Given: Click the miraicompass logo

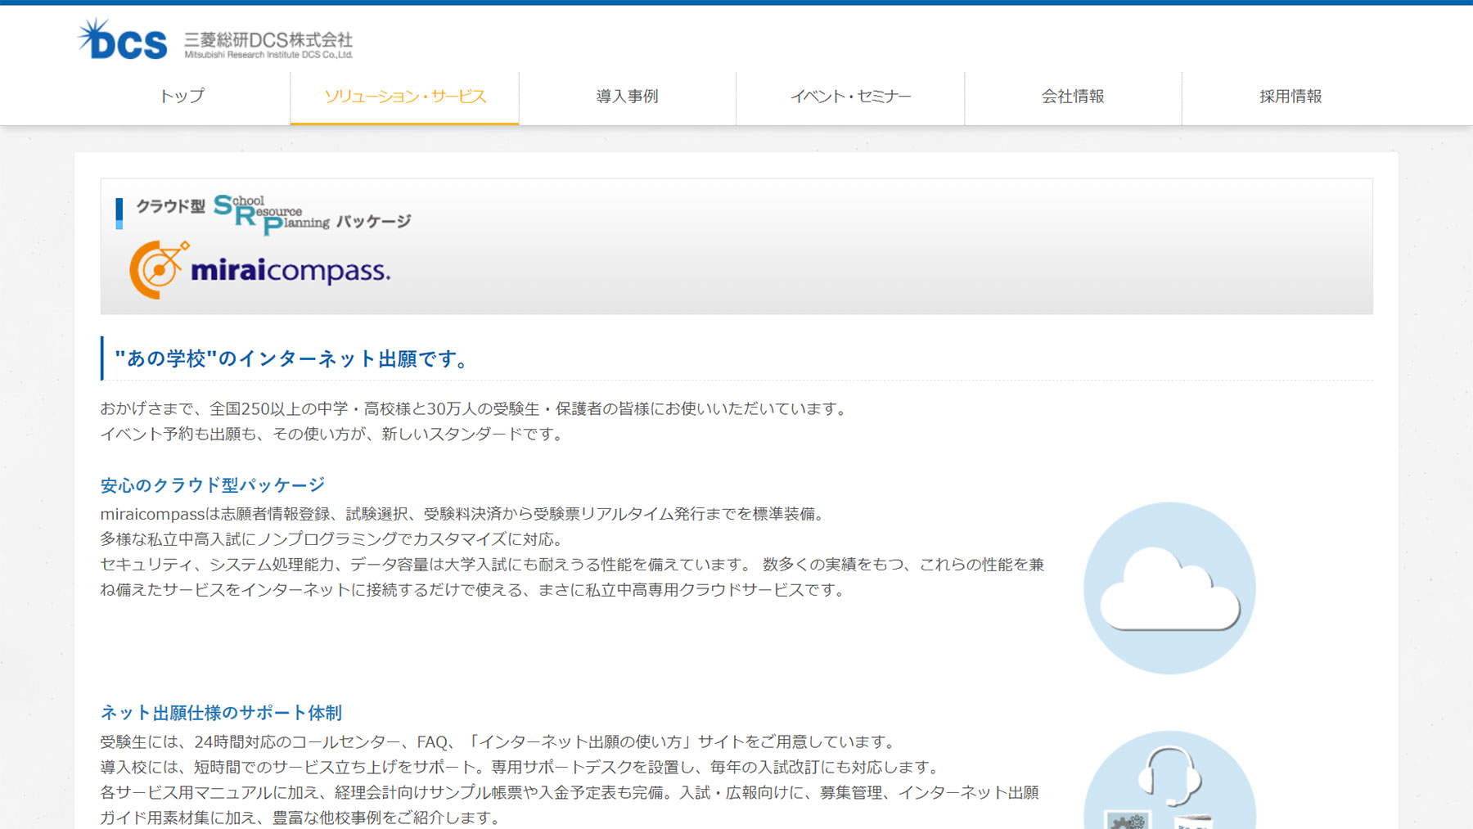Looking at the screenshot, I should click(x=260, y=269).
